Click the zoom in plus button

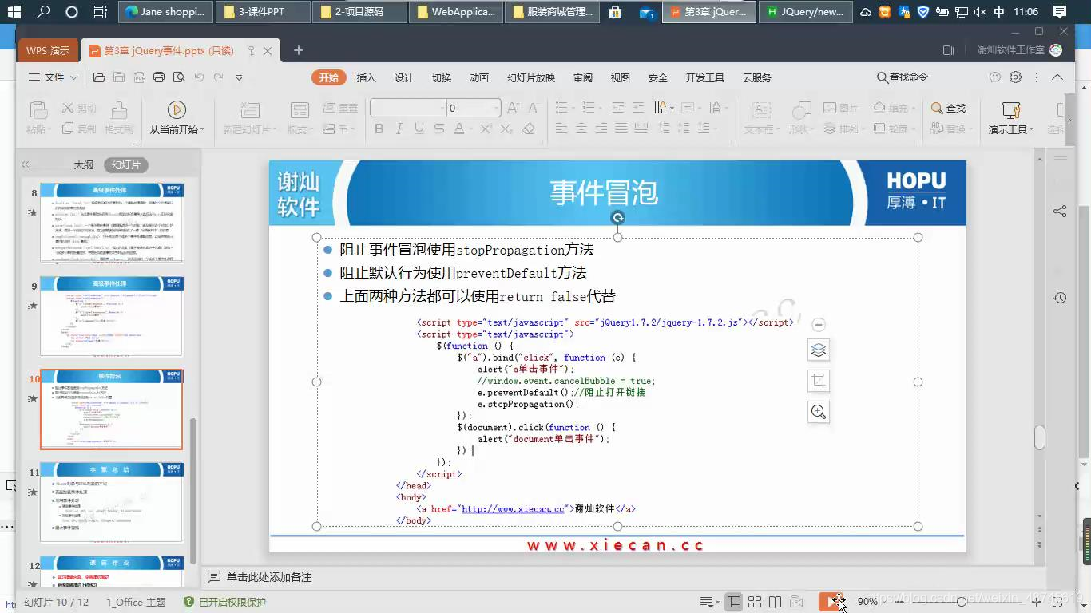pyautogui.click(x=1037, y=602)
